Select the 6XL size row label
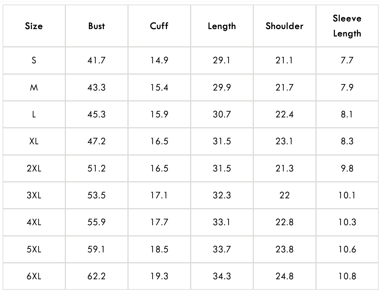Screen dimensions: 381x293 (x=34, y=276)
